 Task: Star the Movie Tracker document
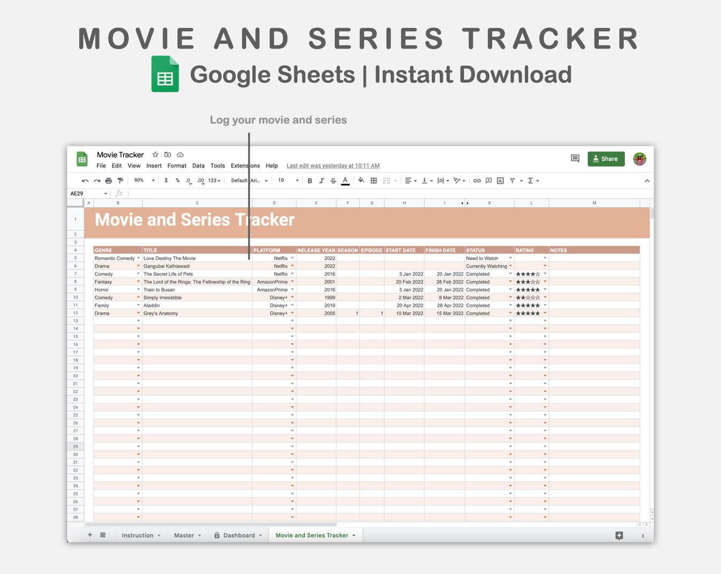coord(155,155)
